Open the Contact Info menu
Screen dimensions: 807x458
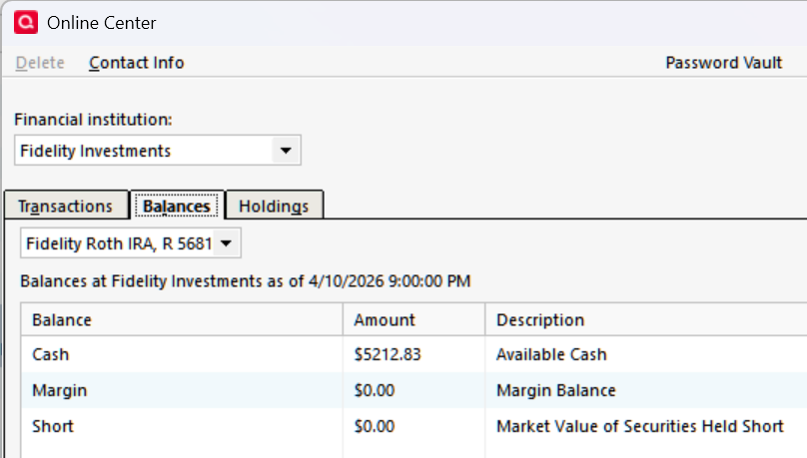[x=137, y=63]
